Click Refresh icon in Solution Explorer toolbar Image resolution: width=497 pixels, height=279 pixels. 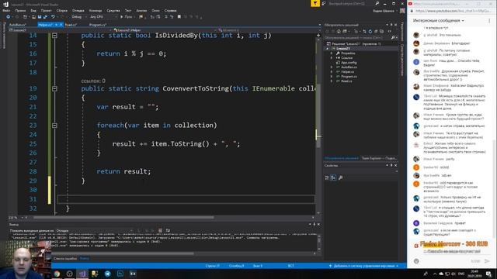point(370,31)
